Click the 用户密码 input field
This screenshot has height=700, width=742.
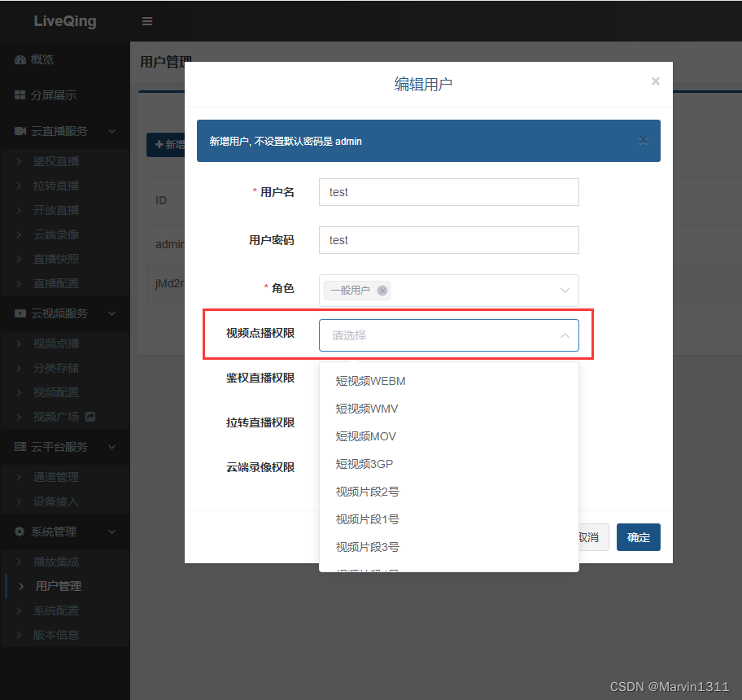pyautogui.click(x=448, y=240)
